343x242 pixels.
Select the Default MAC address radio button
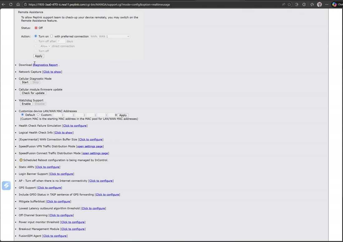(x=22, y=114)
